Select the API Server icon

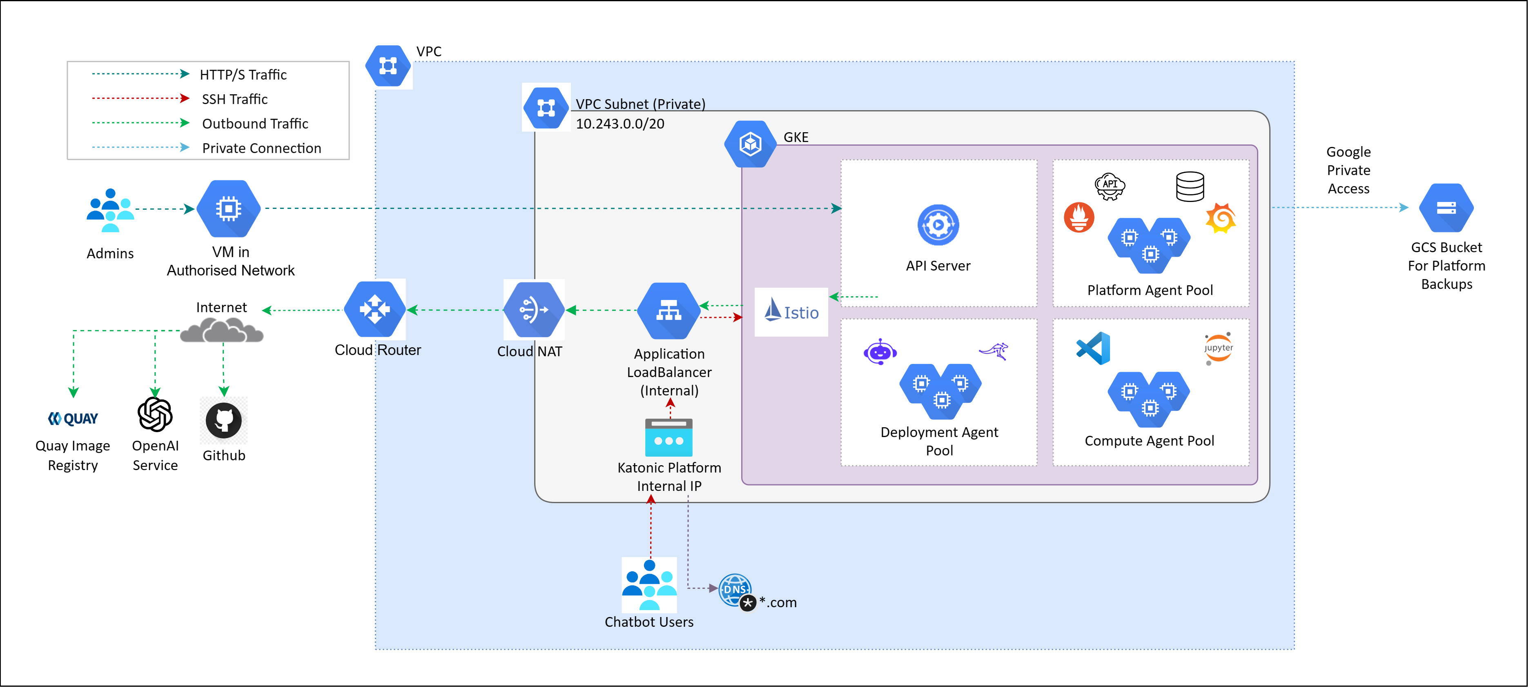(938, 225)
